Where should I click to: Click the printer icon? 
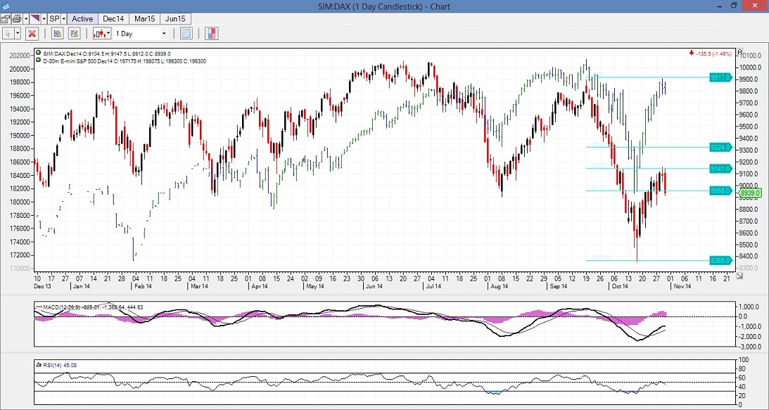(x=17, y=18)
